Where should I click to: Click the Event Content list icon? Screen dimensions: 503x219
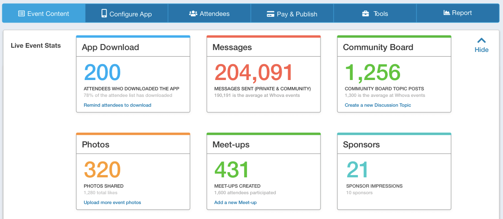(22, 14)
